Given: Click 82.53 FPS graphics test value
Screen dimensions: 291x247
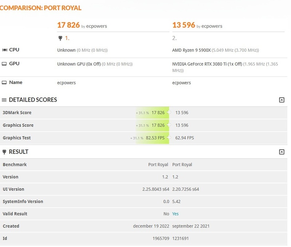Looking at the screenshot, I should pos(155,138).
